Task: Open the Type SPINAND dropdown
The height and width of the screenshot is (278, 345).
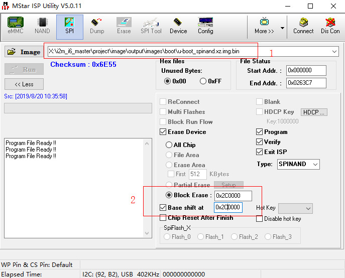Action: [x=315, y=165]
